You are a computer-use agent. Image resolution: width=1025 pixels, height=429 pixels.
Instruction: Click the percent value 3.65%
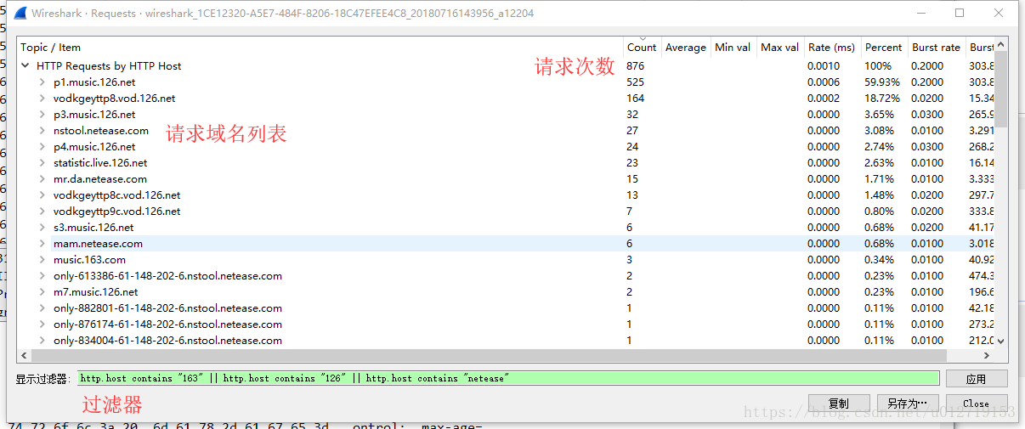point(880,115)
